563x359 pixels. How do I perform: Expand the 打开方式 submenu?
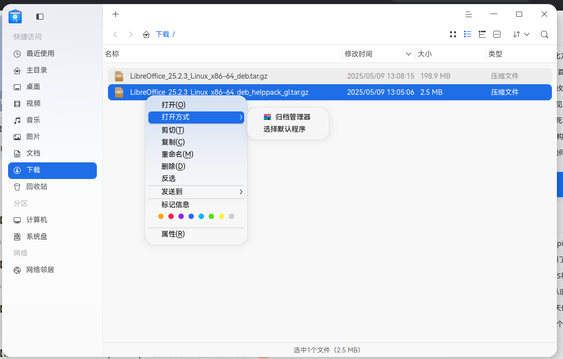[196, 117]
